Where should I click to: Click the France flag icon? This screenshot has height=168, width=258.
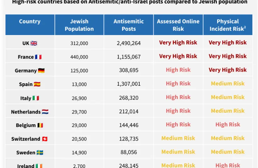[x=38, y=57]
